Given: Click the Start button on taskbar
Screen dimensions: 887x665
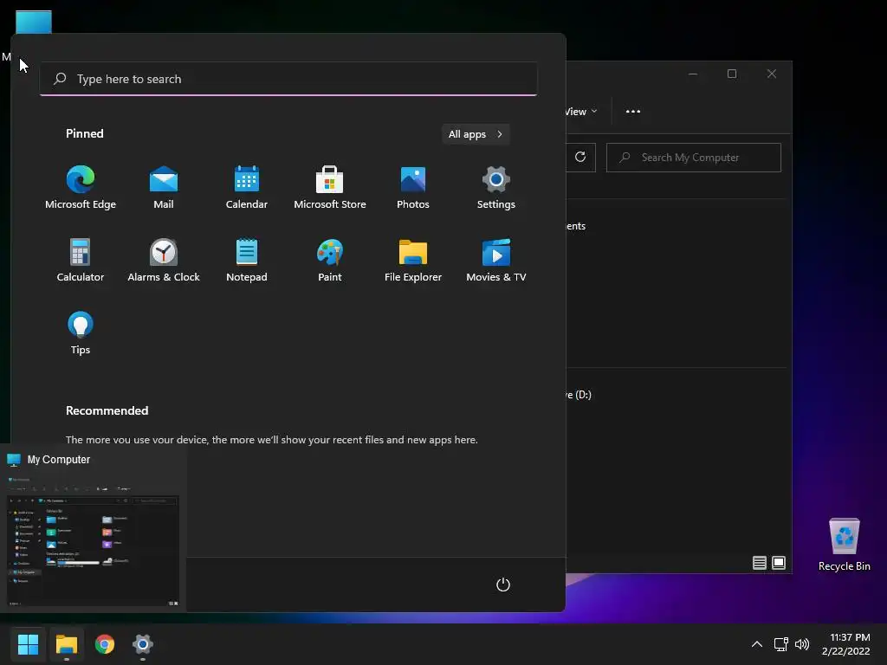Looking at the screenshot, I should (28, 644).
